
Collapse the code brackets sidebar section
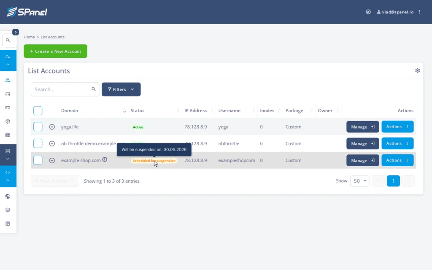coord(8,176)
